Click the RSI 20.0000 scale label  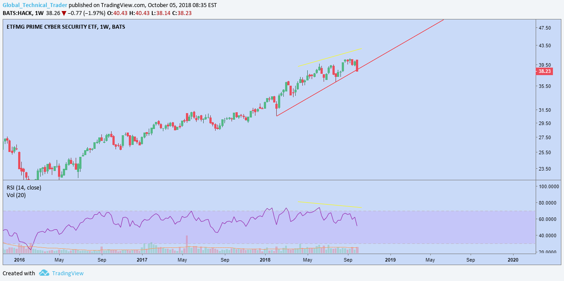[548, 252]
